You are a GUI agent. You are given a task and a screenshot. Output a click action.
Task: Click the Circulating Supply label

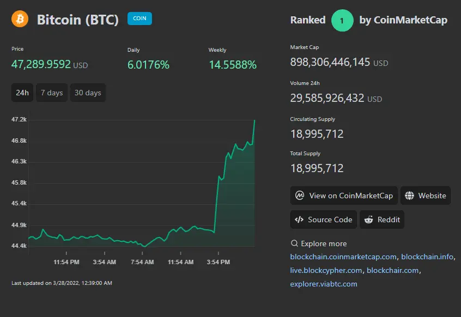313,119
